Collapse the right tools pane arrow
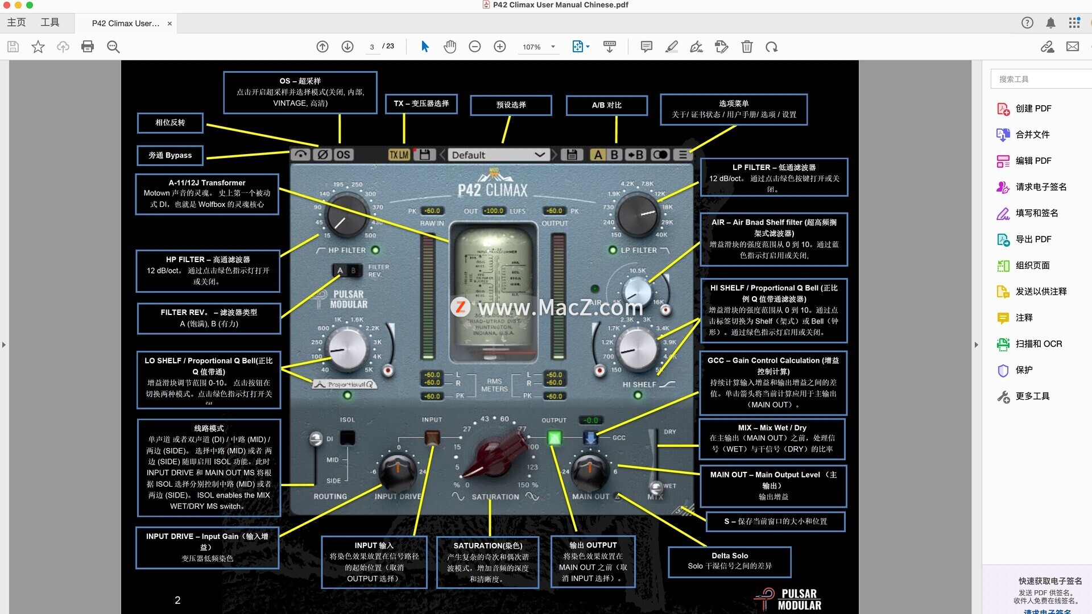Viewport: 1092px width, 614px height. pyautogui.click(x=977, y=345)
